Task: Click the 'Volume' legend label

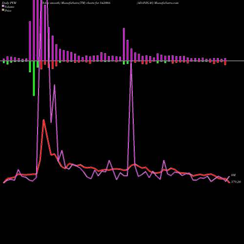Action: pos(9,7)
